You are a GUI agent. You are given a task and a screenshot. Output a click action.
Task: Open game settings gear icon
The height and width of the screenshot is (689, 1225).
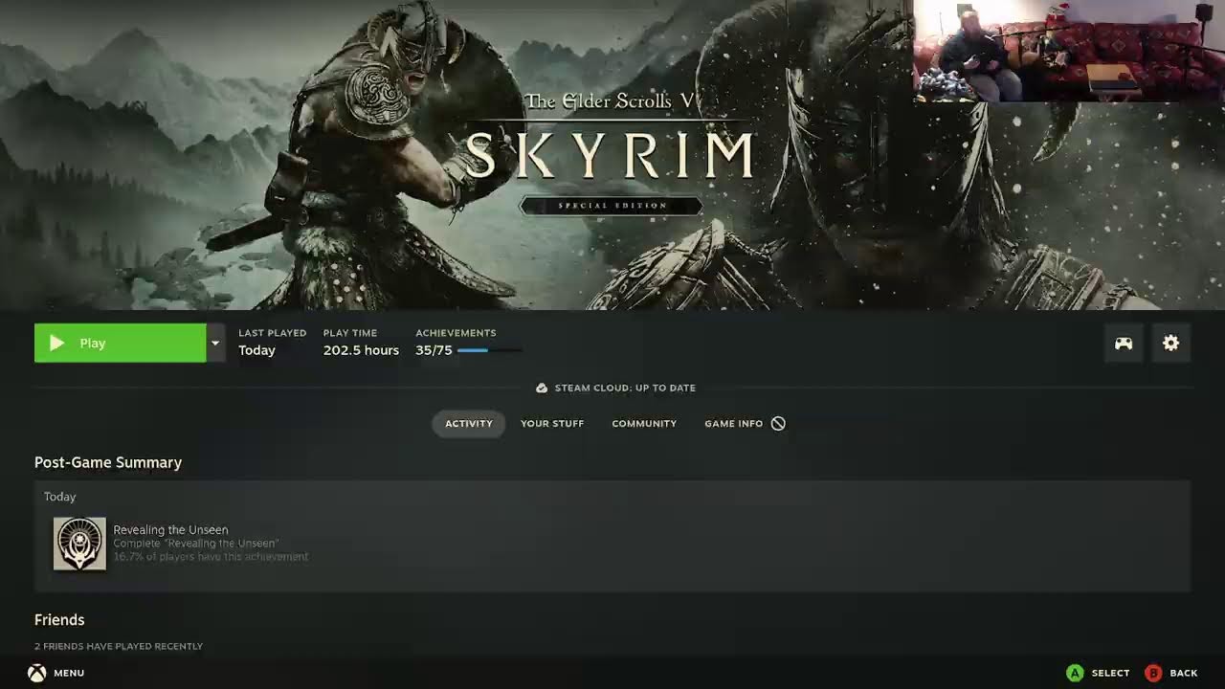[x=1171, y=344]
